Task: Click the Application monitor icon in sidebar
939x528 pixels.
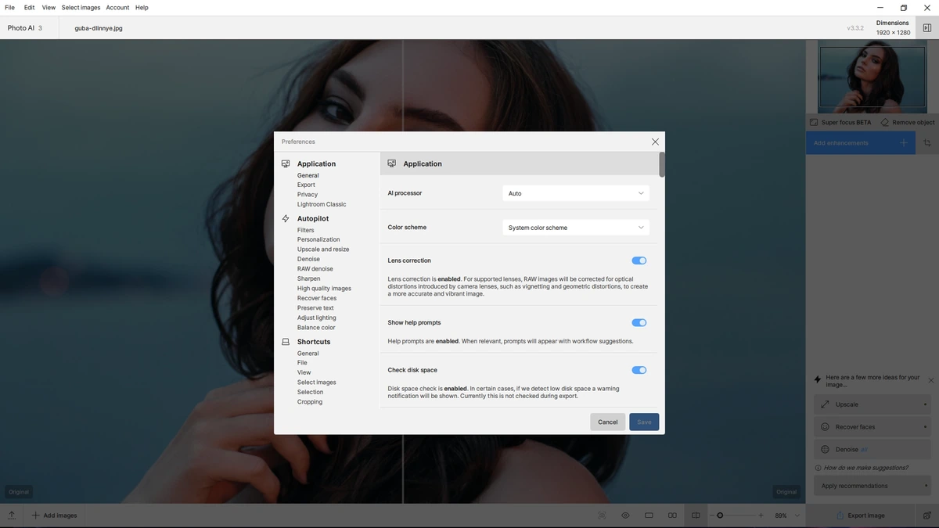Action: tap(286, 163)
